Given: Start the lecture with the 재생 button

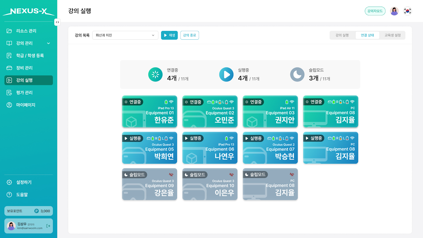Looking at the screenshot, I should (169, 35).
